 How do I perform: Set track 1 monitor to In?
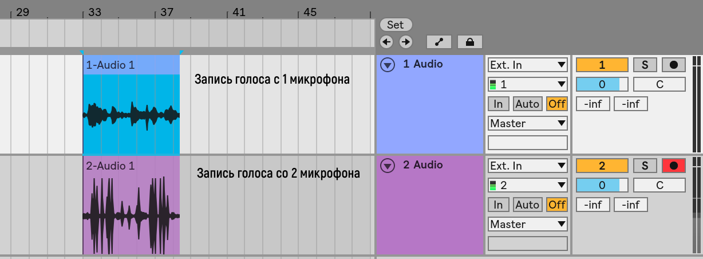[x=498, y=104]
